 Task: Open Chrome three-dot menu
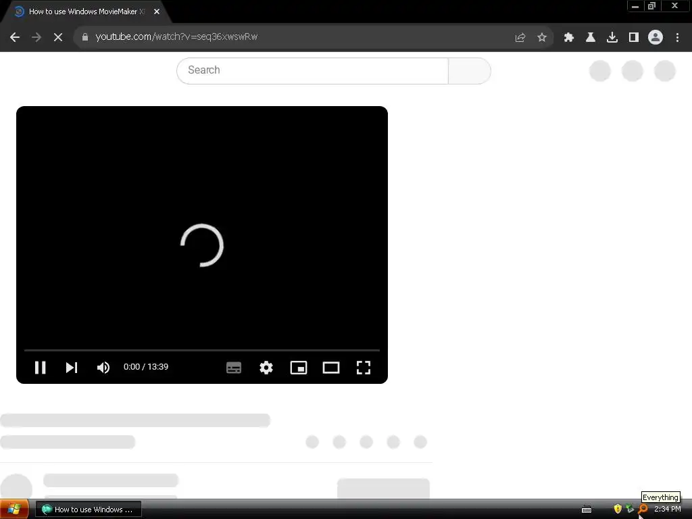(x=677, y=37)
